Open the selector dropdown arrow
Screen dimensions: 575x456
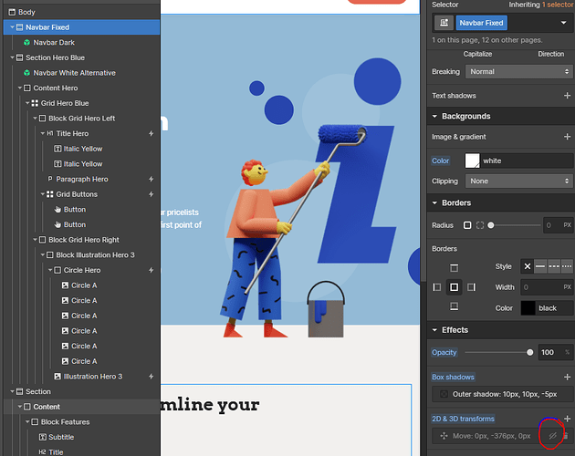(x=564, y=23)
